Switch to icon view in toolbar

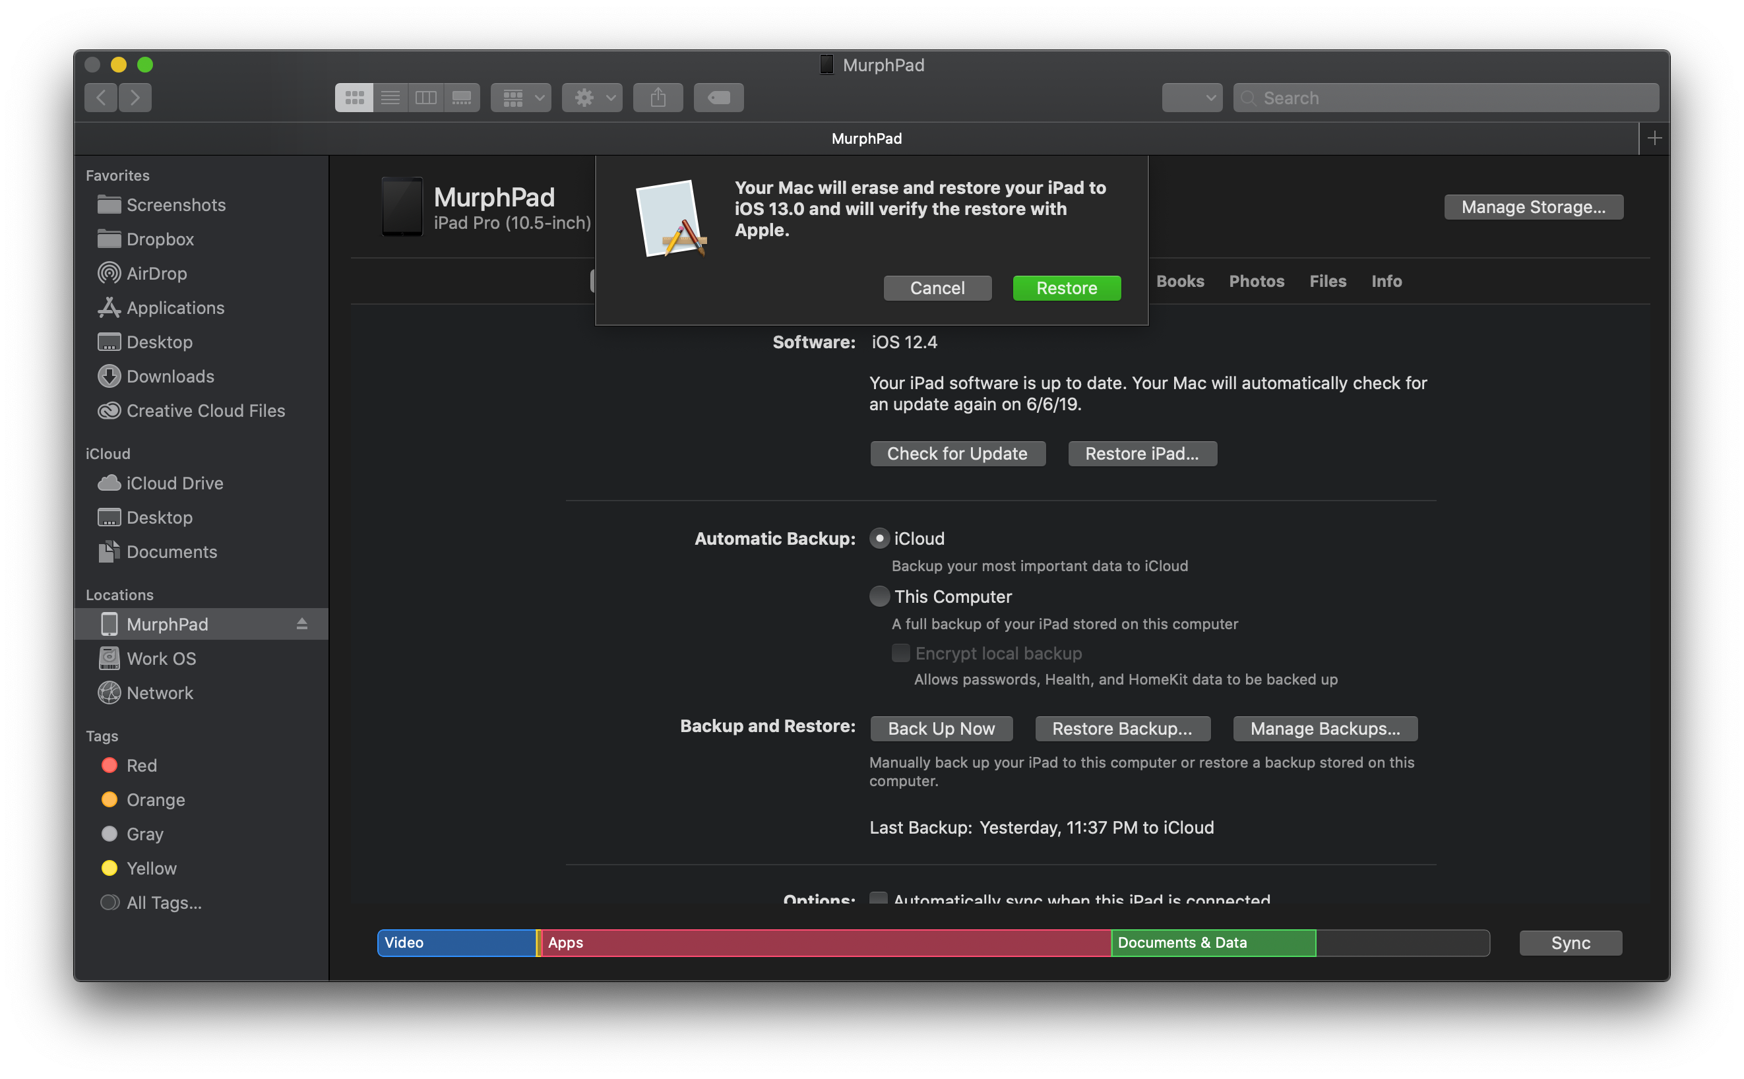354,98
